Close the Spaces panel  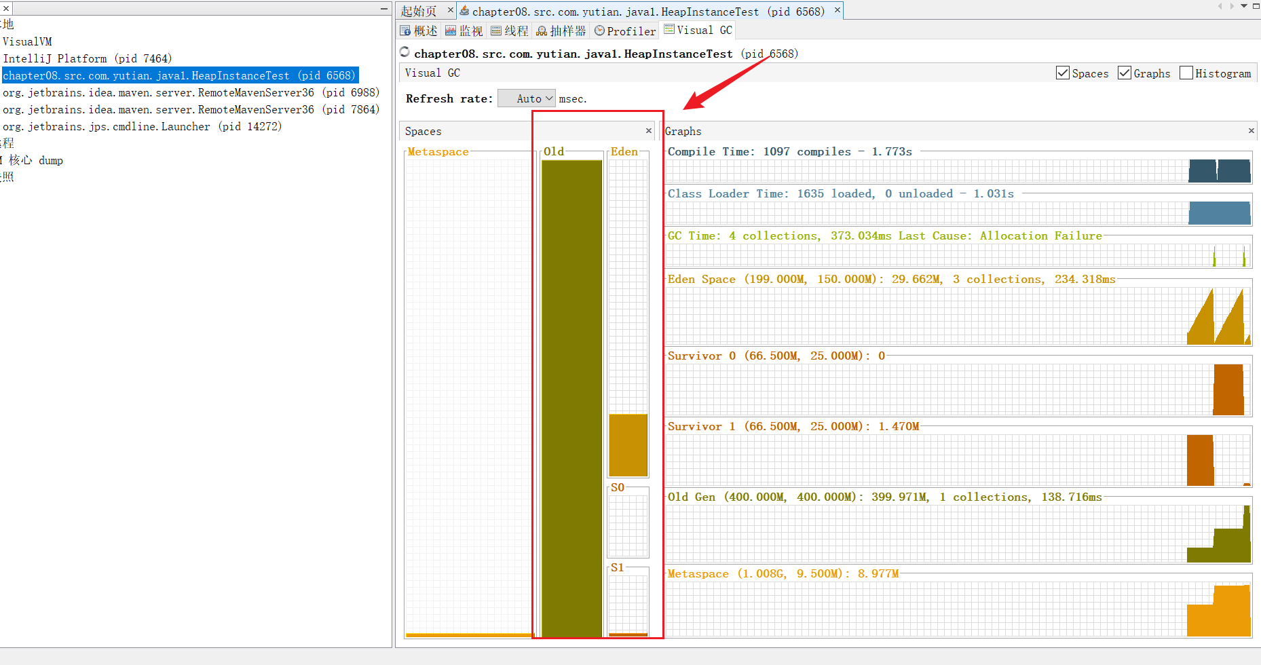[649, 131]
